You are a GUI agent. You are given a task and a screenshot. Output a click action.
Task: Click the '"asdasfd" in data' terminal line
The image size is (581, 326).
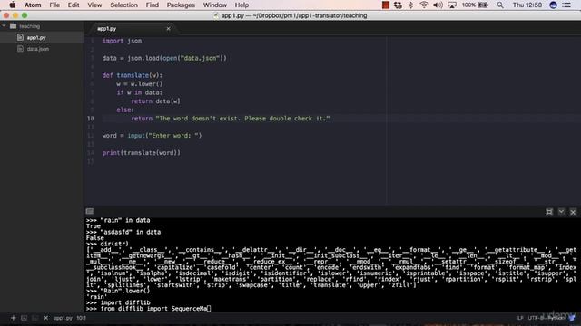tap(123, 232)
